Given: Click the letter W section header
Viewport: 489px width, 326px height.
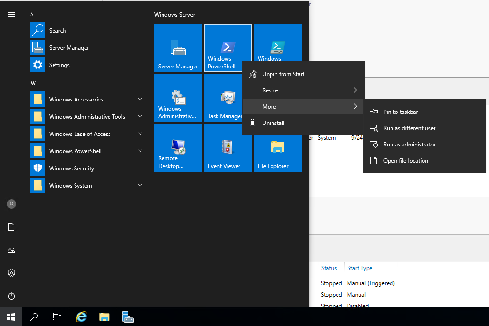Looking at the screenshot, I should (33, 83).
